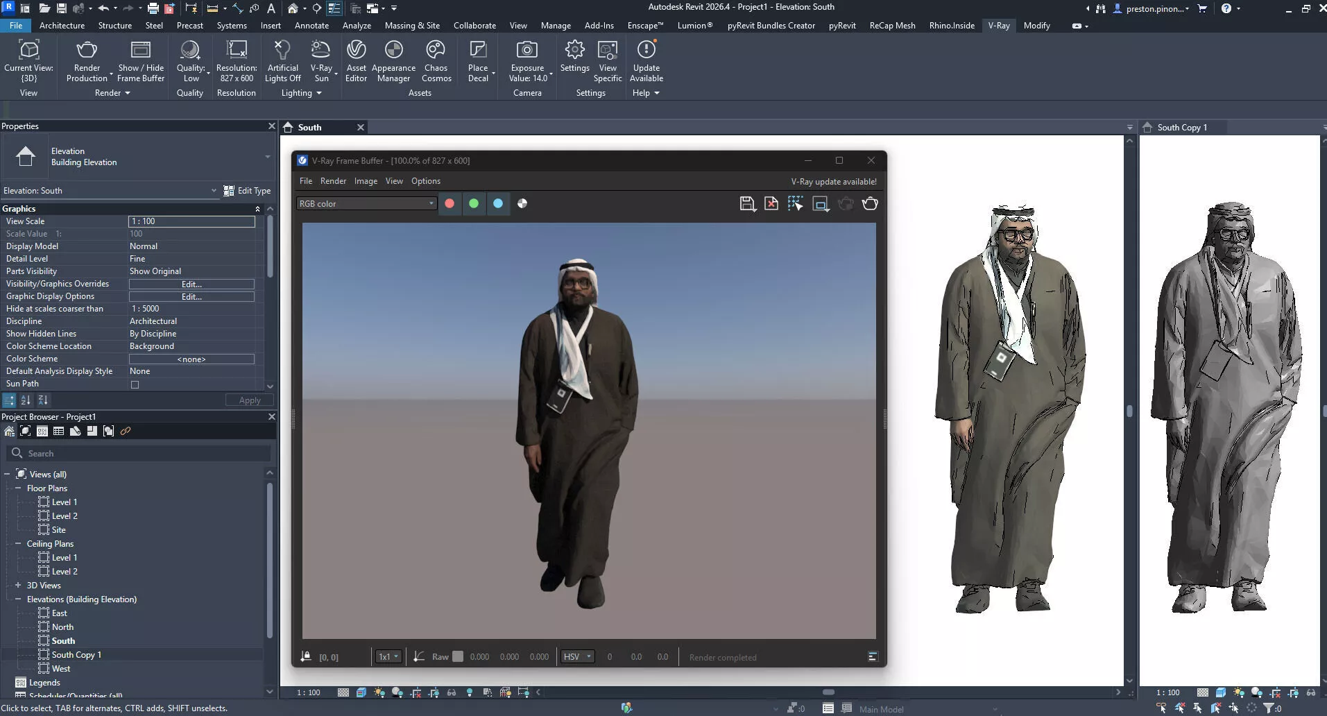This screenshot has height=716, width=1327.
Task: Open the South Copy 1 view tab
Action: [1183, 128]
